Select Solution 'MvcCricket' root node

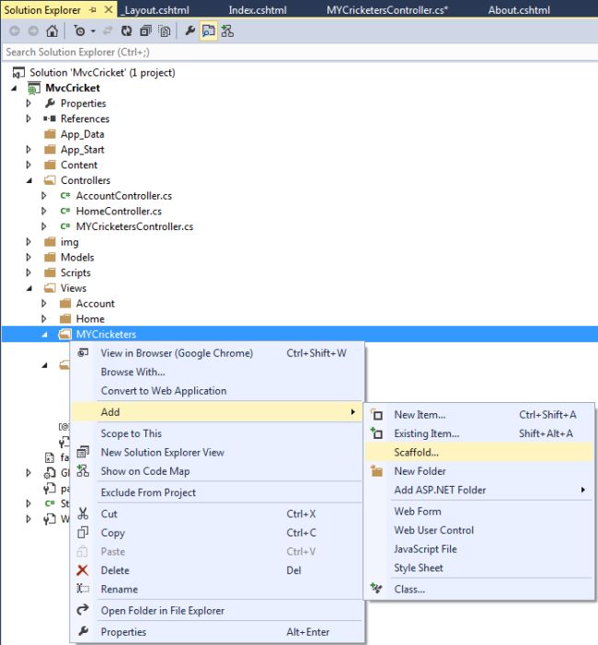[x=102, y=73]
